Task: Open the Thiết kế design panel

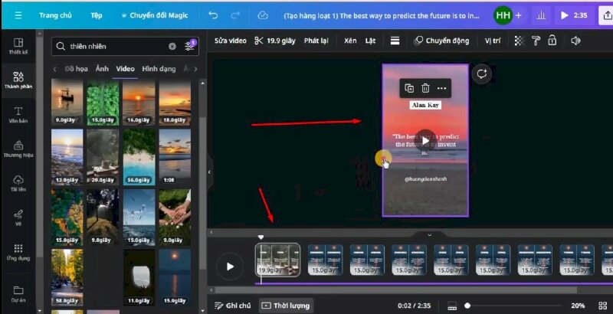Action: [18, 46]
